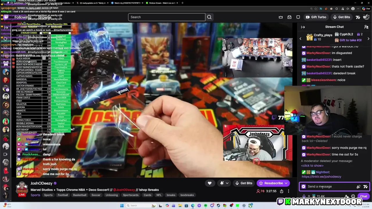The height and width of the screenshot is (209, 372).
Task: Click the top bar Get Bits button
Action: click(x=341, y=17)
